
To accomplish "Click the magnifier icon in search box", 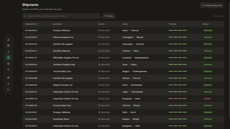I will point(25,16).
